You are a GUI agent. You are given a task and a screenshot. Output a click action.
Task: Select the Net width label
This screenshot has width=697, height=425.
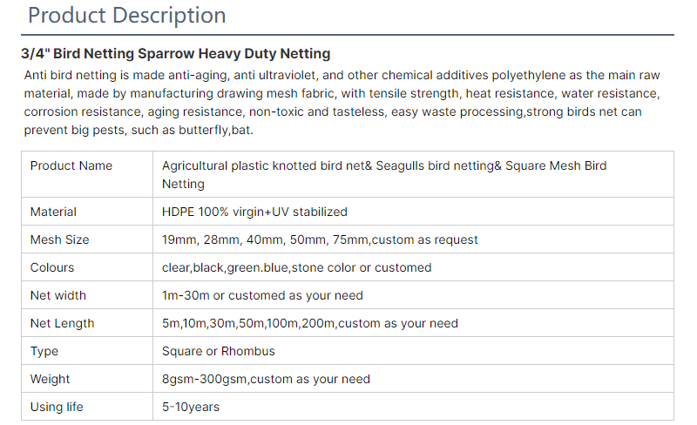[x=58, y=295]
